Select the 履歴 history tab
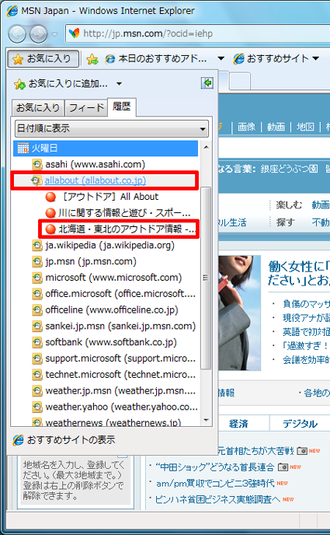 pyautogui.click(x=122, y=107)
